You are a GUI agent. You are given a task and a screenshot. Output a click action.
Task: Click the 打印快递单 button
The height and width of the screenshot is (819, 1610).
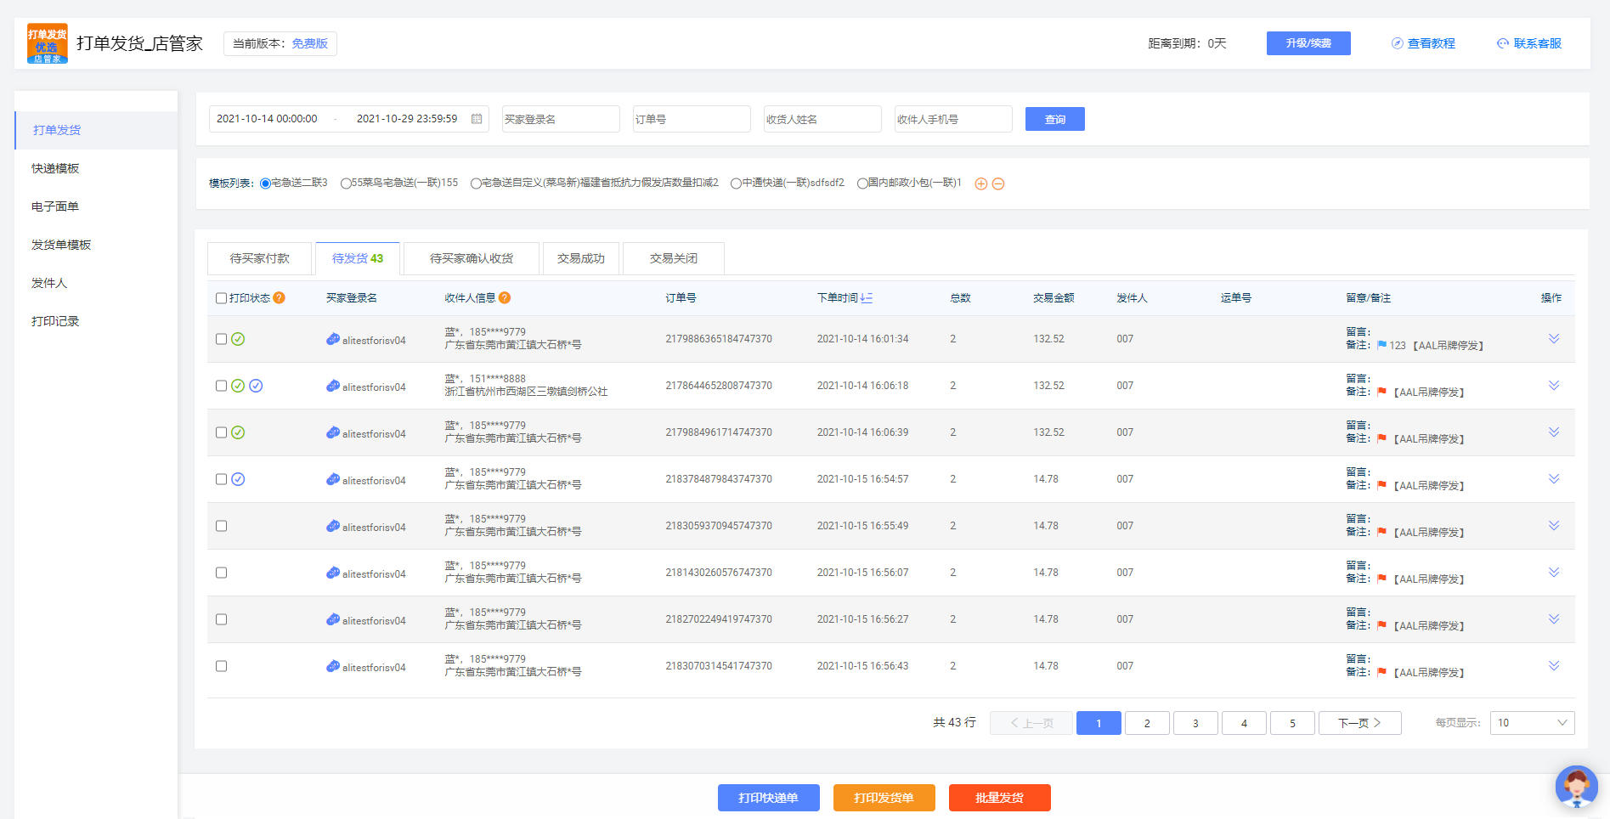[x=769, y=798]
